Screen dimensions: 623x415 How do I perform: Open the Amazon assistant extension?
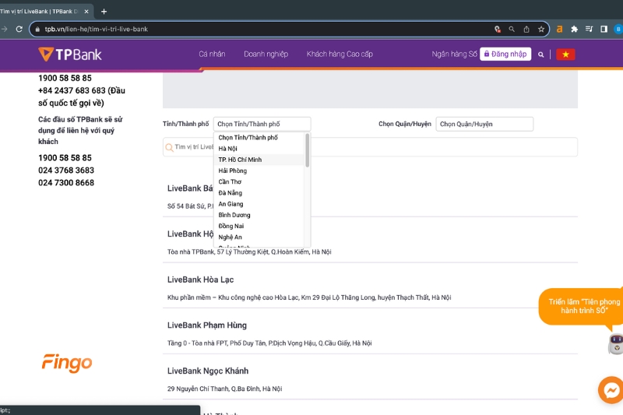click(x=559, y=29)
